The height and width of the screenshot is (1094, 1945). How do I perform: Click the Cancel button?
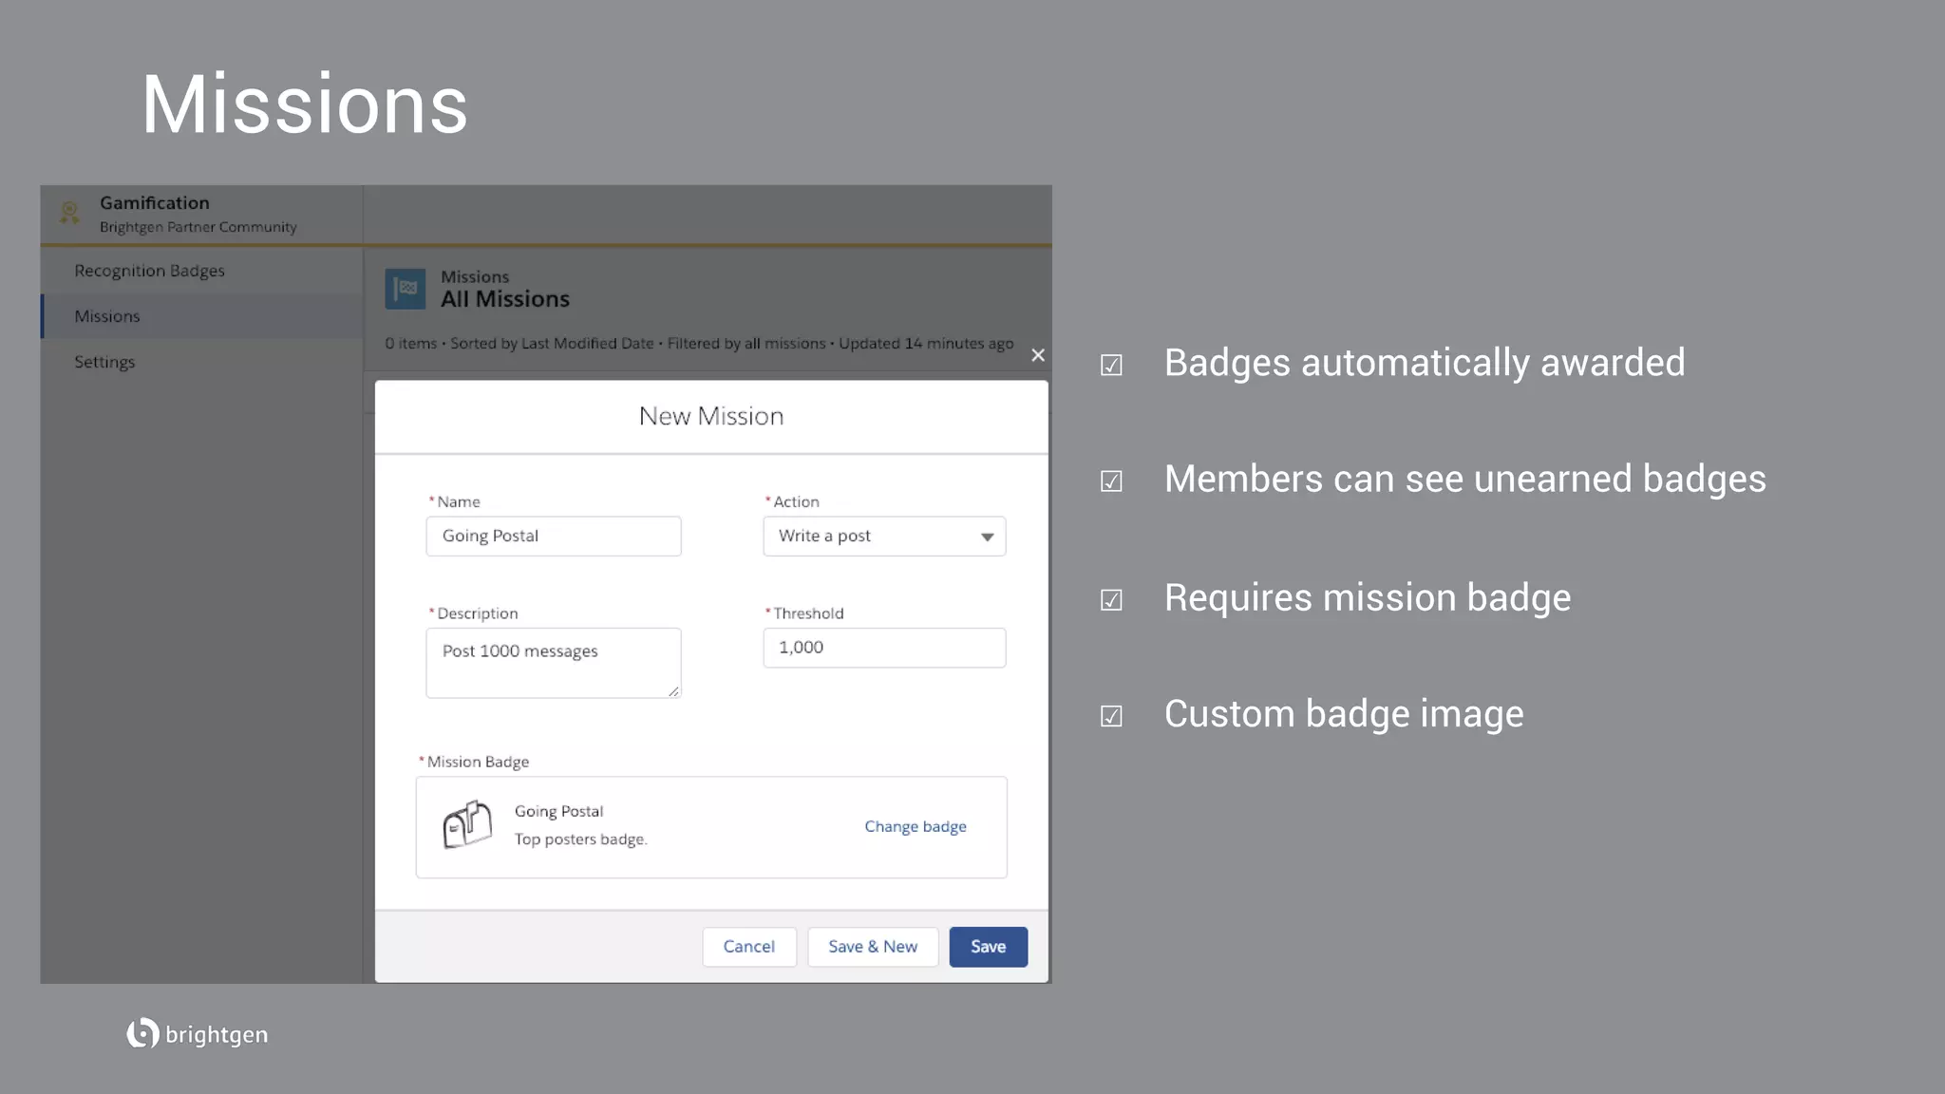point(749,947)
